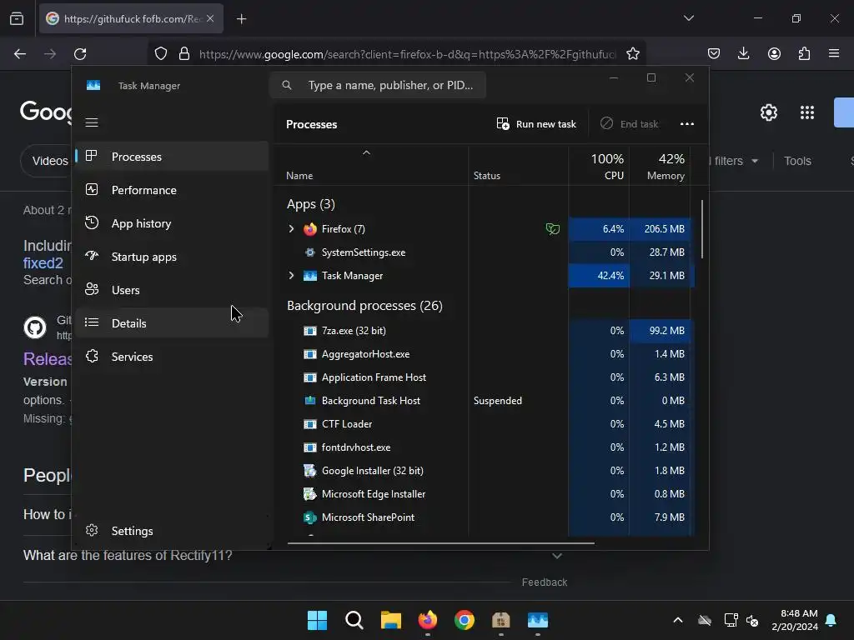Open the Details page in Task Manager
The height and width of the screenshot is (640, 854).
172,323
